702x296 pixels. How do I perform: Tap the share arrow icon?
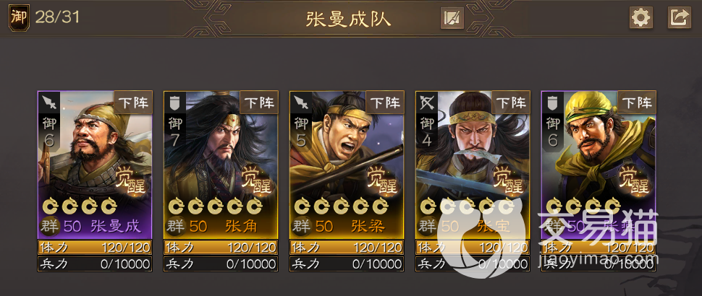pyautogui.click(x=679, y=18)
